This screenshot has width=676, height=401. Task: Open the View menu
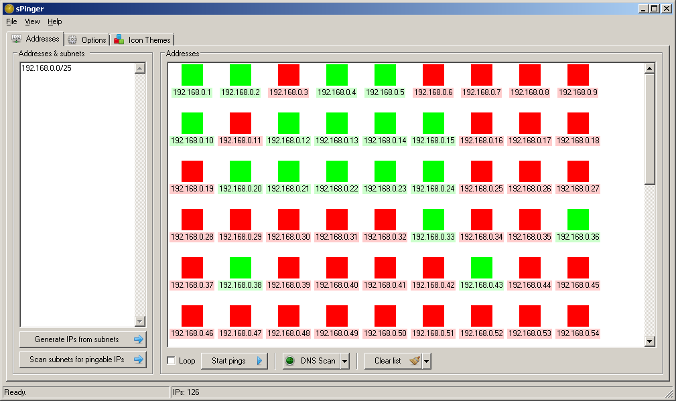(x=32, y=21)
